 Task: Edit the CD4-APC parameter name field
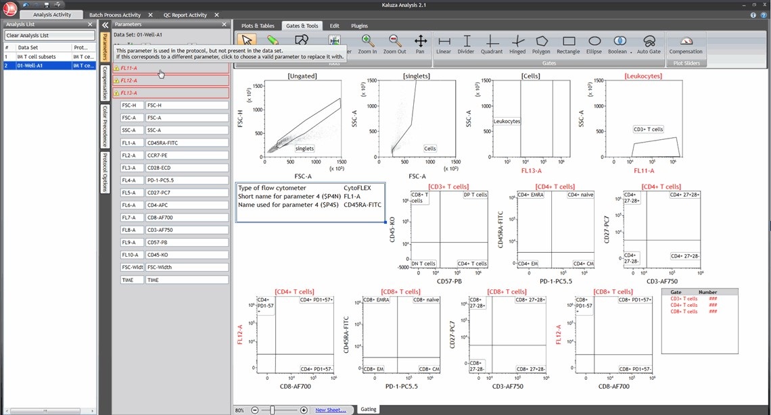(187, 205)
